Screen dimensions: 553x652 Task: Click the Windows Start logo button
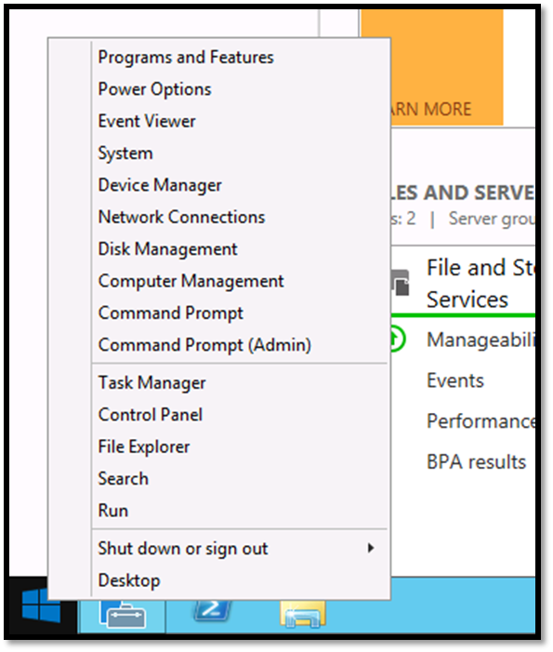click(41, 605)
